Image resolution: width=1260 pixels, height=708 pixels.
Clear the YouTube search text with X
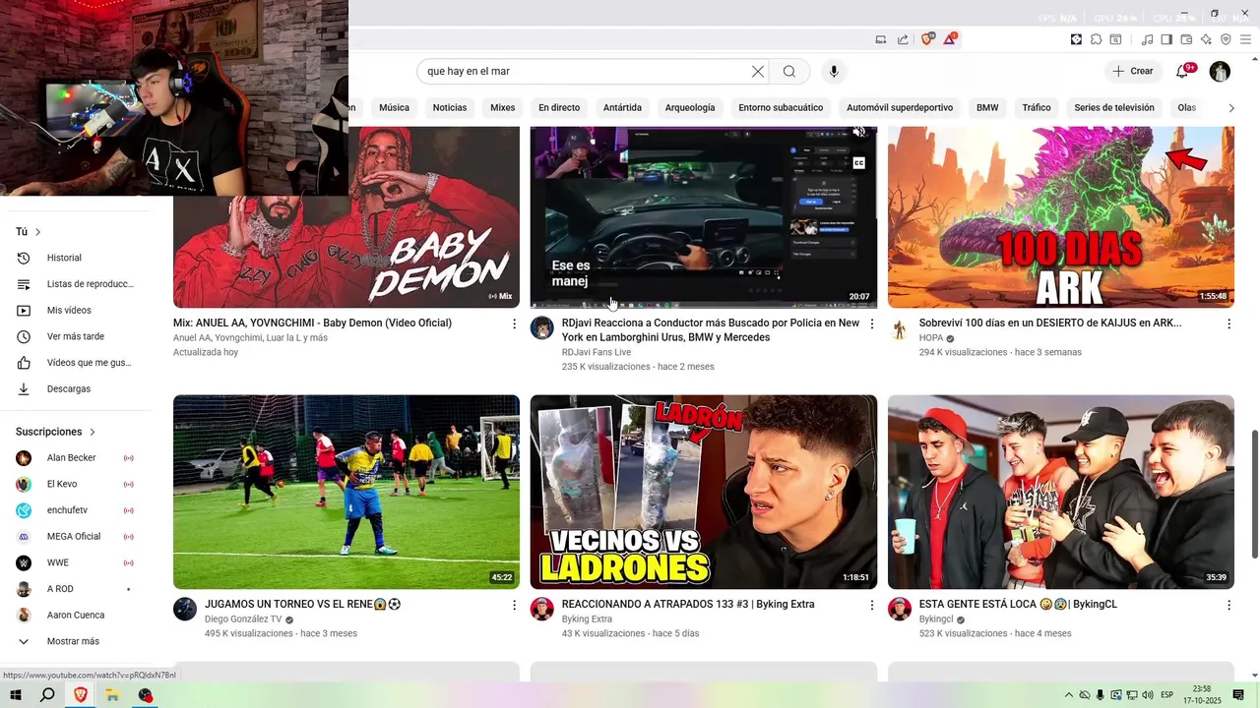758,71
